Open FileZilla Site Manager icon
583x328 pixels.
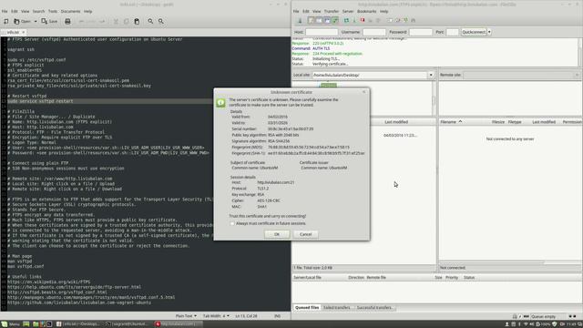point(300,20)
